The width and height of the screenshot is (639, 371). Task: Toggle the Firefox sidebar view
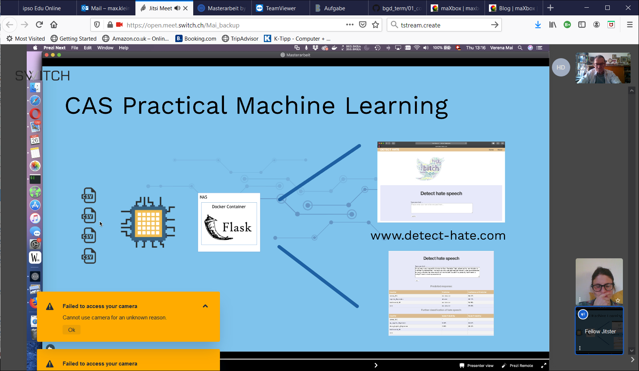(x=582, y=25)
